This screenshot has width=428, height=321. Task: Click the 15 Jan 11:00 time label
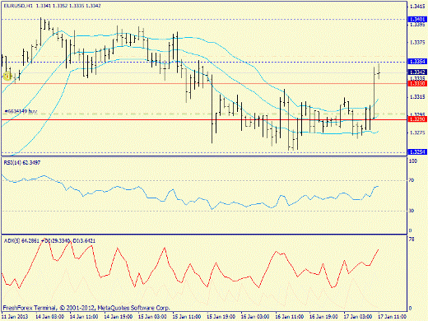[x=187, y=317]
